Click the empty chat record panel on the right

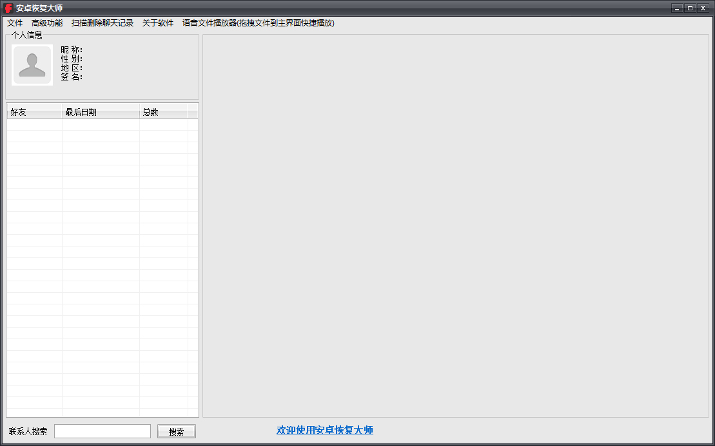click(456, 225)
